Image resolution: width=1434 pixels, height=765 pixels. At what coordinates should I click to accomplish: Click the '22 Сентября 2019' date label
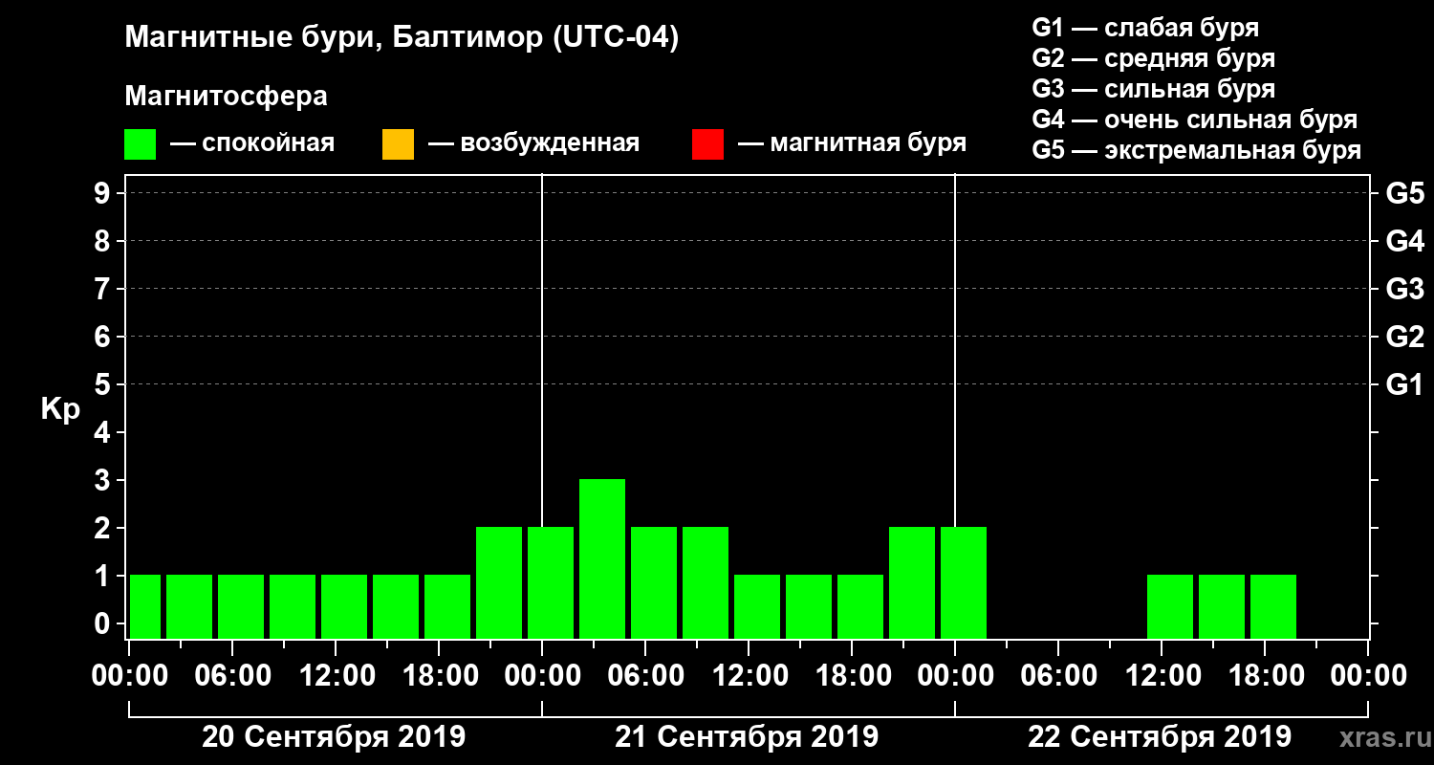(1160, 737)
